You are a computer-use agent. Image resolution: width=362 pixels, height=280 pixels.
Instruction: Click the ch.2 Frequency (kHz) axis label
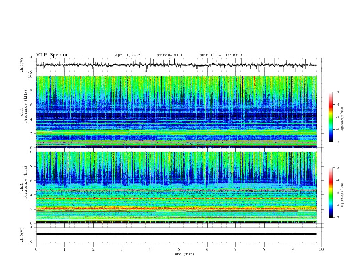click(x=23, y=182)
